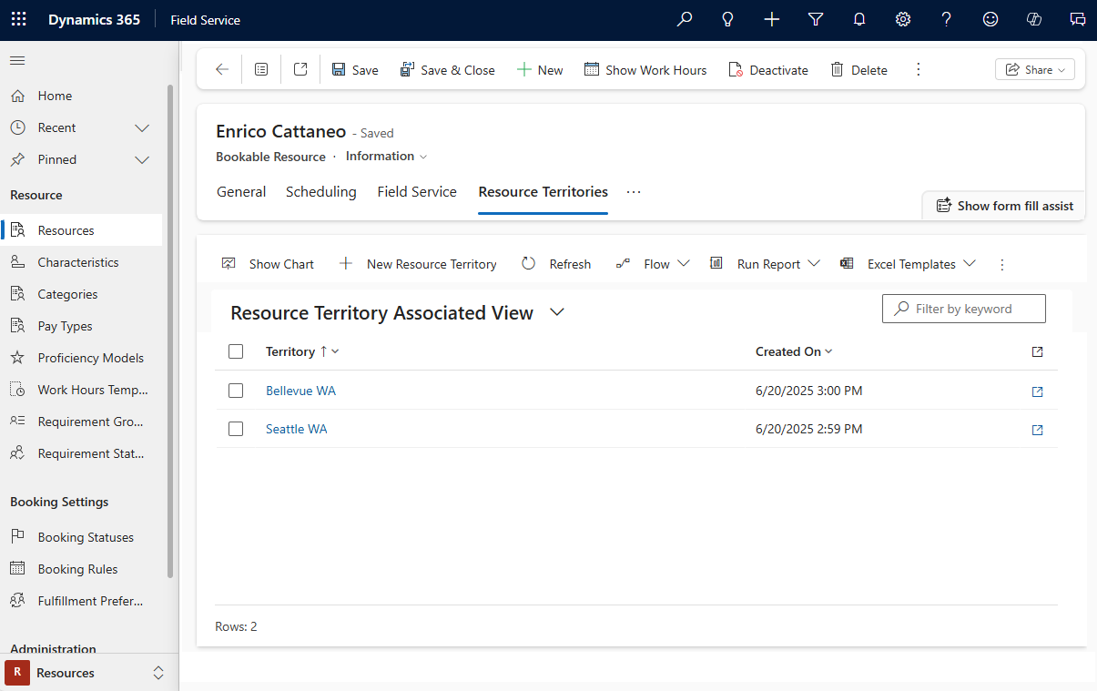The height and width of the screenshot is (691, 1097).
Task: Click Save & Close in the command bar
Action: (x=448, y=69)
